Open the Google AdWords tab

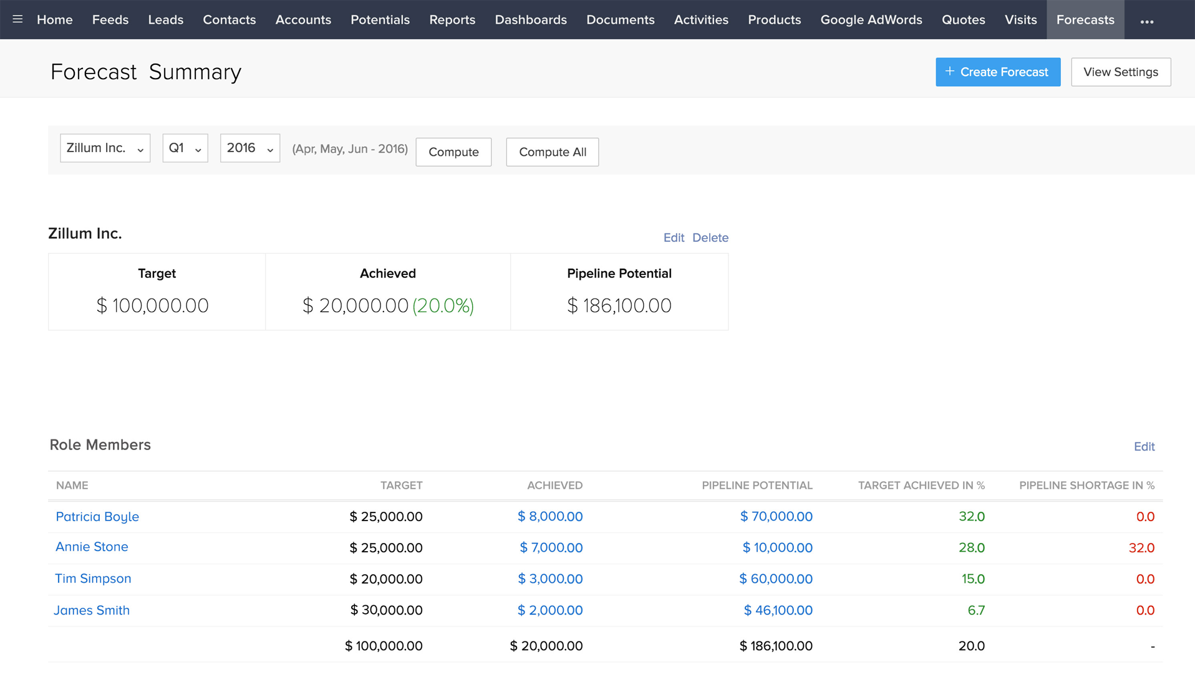tap(871, 20)
